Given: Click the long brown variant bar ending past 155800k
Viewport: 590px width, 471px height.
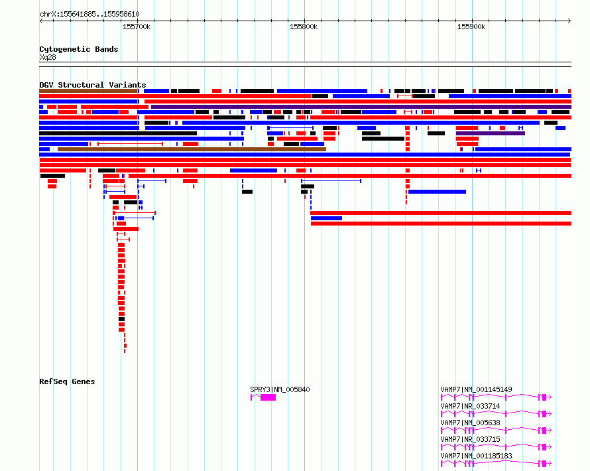Looking at the screenshot, I should 192,149.
